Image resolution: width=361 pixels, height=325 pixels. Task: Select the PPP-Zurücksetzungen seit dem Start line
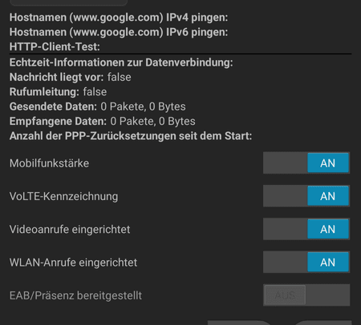(x=131, y=136)
